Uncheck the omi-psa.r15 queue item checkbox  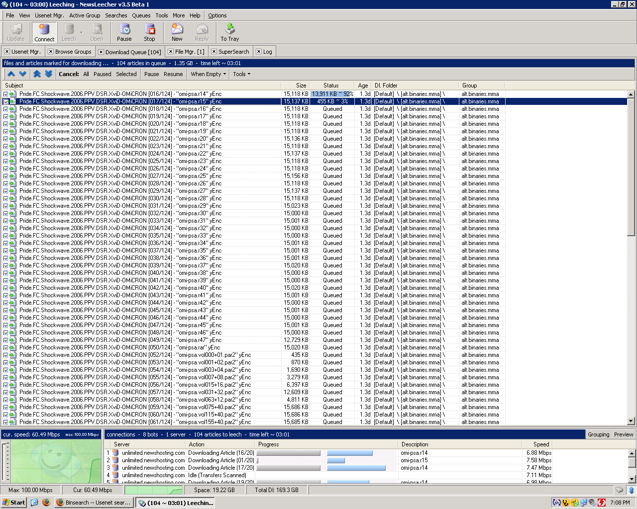click(x=6, y=101)
